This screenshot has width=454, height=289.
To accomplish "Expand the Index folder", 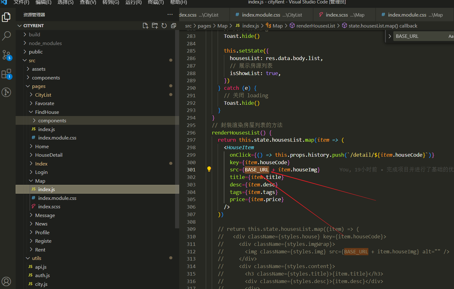I will click(x=98, y=164).
